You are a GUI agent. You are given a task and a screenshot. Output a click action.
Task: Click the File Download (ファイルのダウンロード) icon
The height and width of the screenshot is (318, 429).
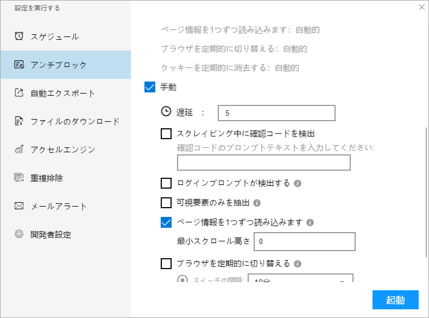pyautogui.click(x=19, y=121)
